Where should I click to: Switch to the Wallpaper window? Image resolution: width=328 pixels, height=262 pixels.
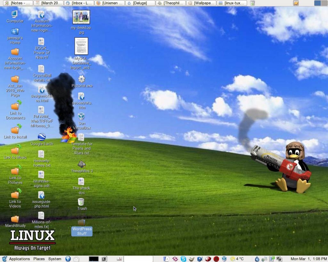click(x=201, y=3)
